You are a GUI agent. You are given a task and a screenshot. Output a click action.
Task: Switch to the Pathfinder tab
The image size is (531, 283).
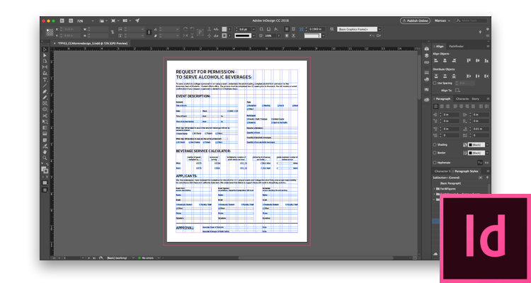tap(457, 46)
